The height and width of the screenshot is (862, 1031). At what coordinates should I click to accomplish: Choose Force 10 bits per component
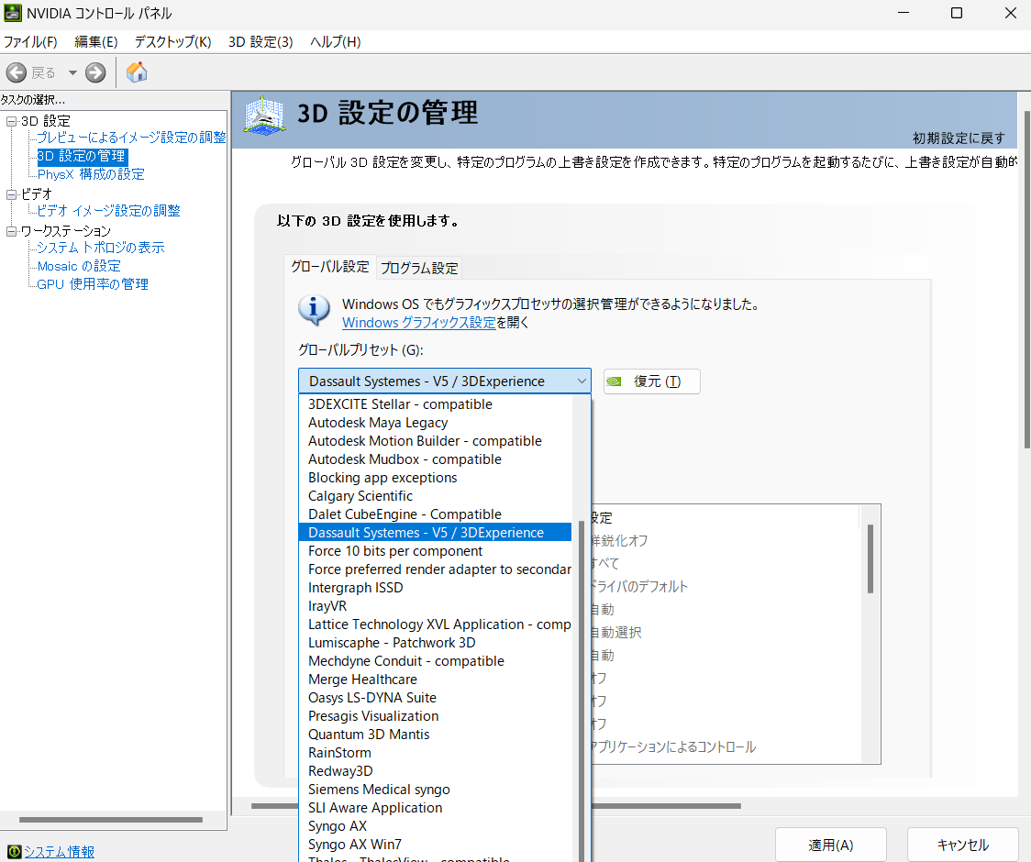point(436,551)
